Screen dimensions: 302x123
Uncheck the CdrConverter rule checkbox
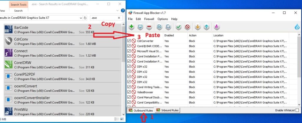click(129, 41)
